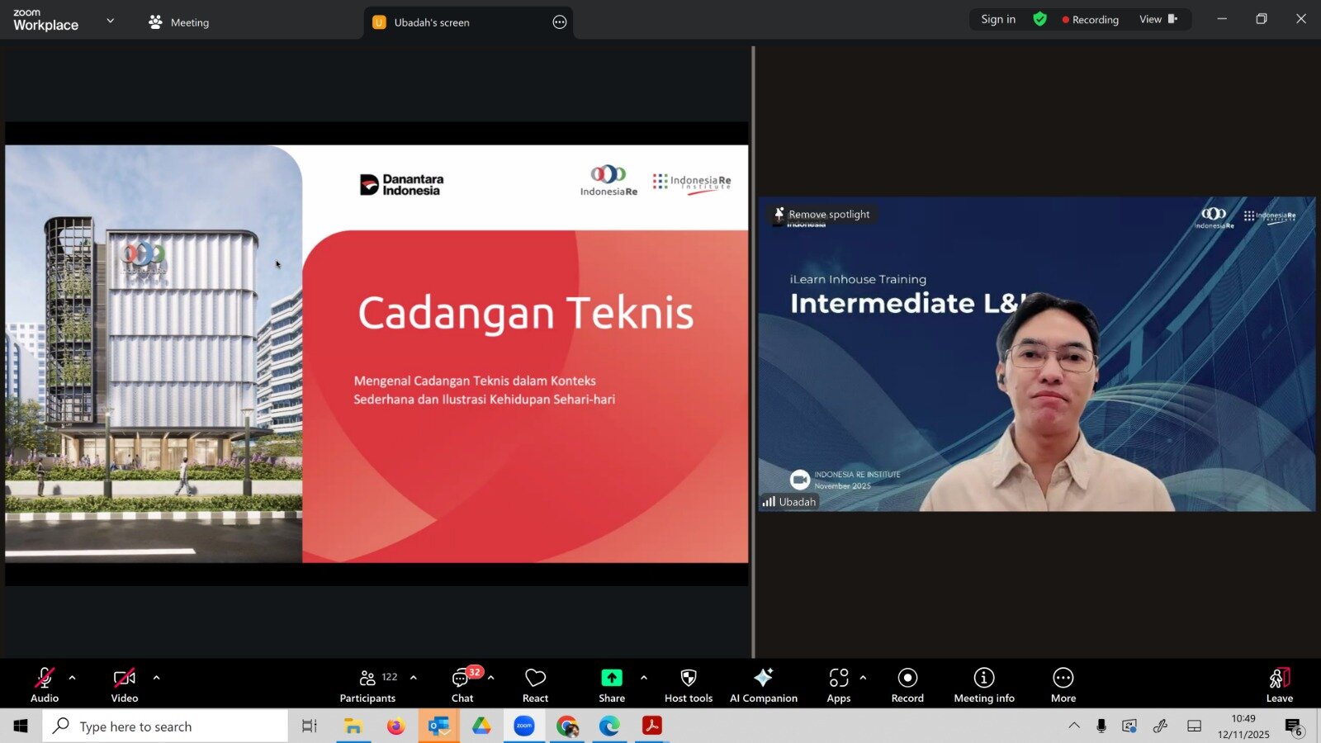1321x743 pixels.
Task: Open the React emoji menu
Action: coord(535,685)
